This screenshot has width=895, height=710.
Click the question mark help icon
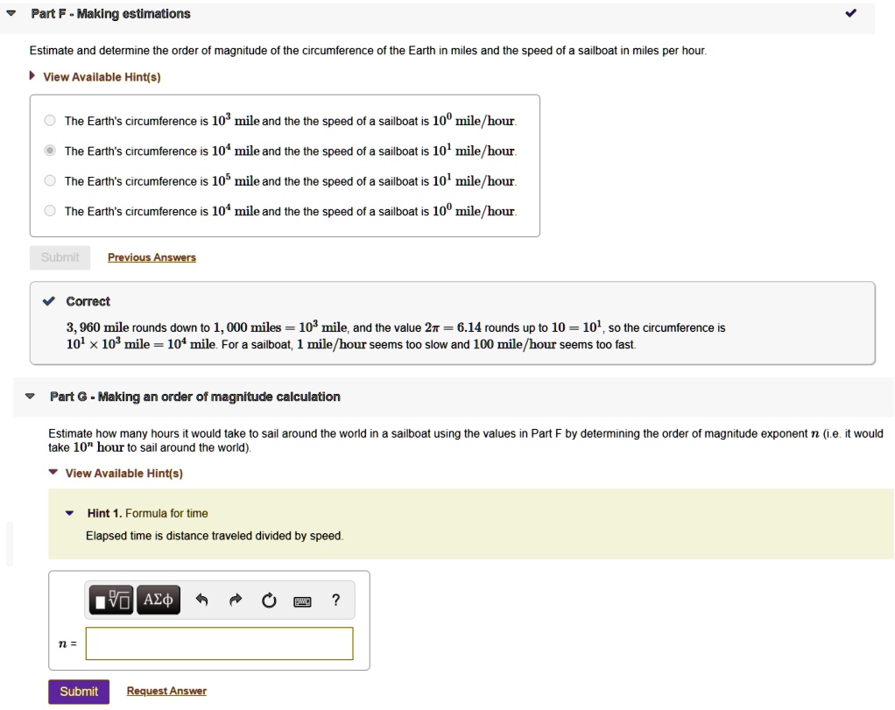335,600
